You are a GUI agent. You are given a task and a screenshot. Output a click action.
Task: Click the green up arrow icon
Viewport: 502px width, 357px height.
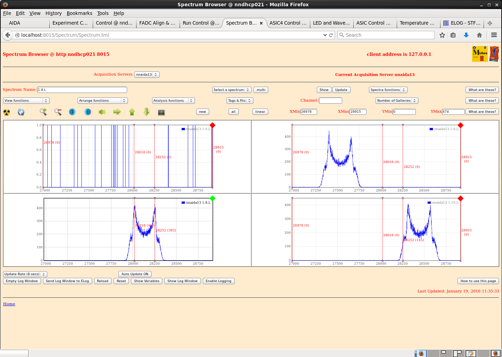coord(132,112)
